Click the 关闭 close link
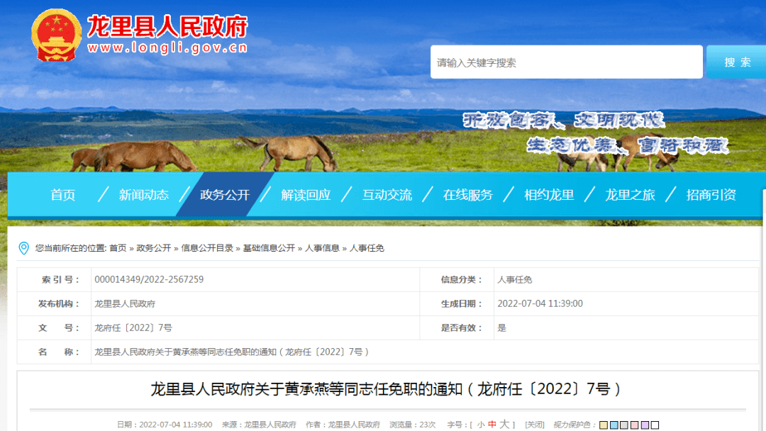The image size is (766, 431). (x=534, y=425)
